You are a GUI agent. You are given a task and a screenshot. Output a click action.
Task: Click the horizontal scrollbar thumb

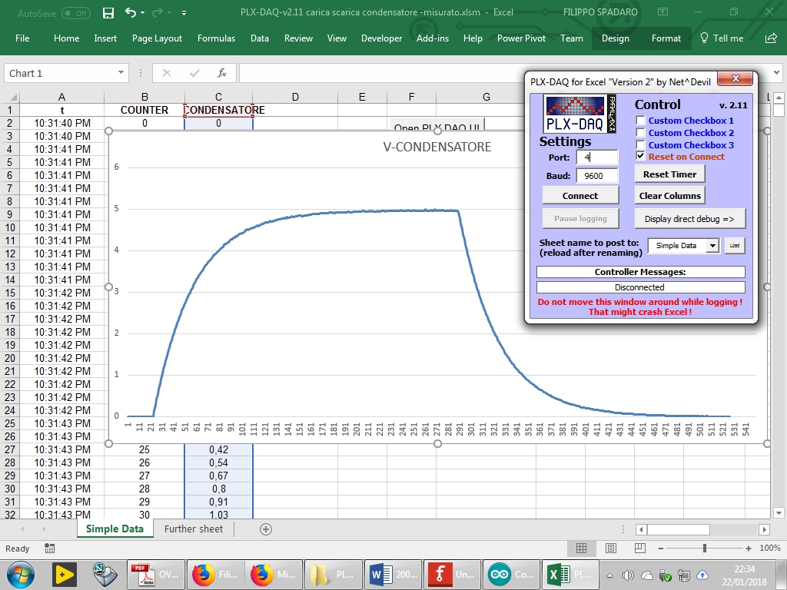679,529
